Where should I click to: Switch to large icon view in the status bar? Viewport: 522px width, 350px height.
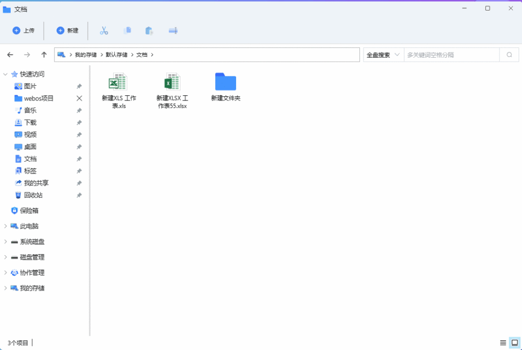[514, 342]
